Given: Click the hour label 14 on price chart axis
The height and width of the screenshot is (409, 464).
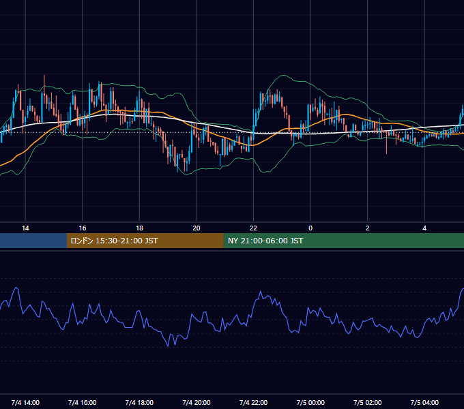Looking at the screenshot, I should point(25,228).
